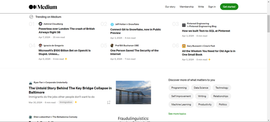Click author name Prof Bill Buchanan OBE
Viewport: 270px width, 122px height.
coord(127,46)
